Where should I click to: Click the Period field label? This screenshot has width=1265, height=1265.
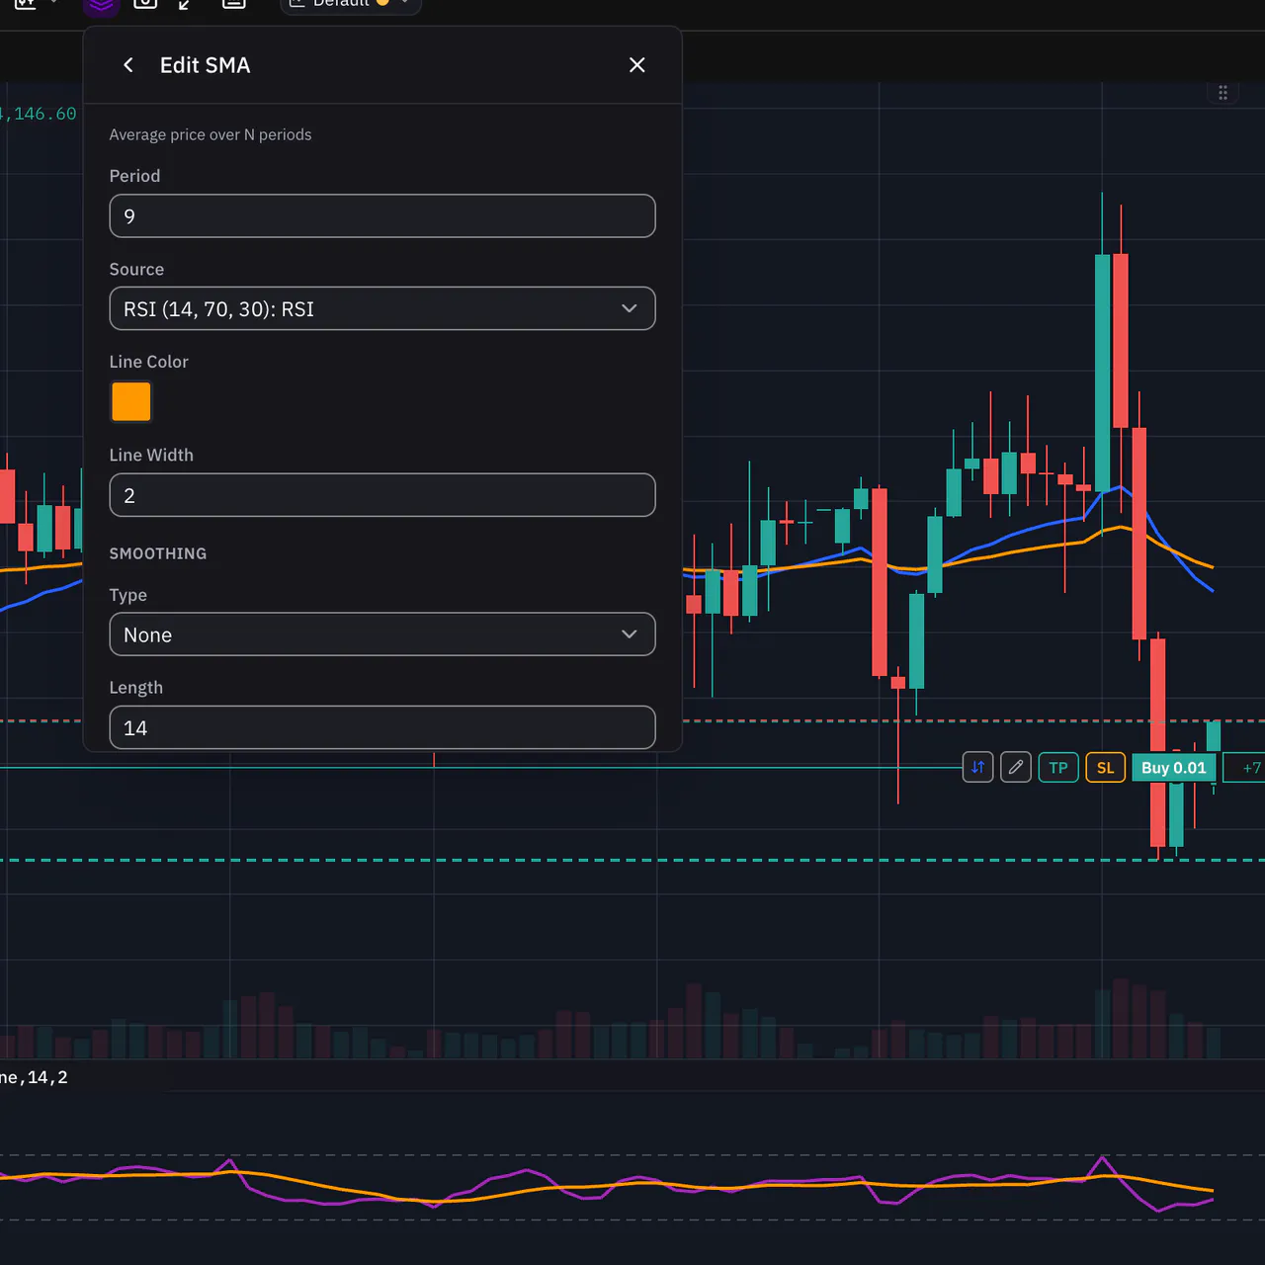(x=134, y=176)
